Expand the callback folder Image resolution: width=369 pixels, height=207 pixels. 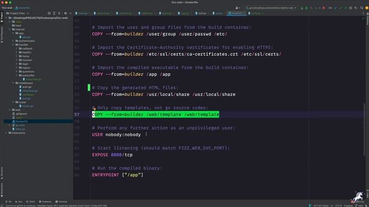click(x=17, y=48)
